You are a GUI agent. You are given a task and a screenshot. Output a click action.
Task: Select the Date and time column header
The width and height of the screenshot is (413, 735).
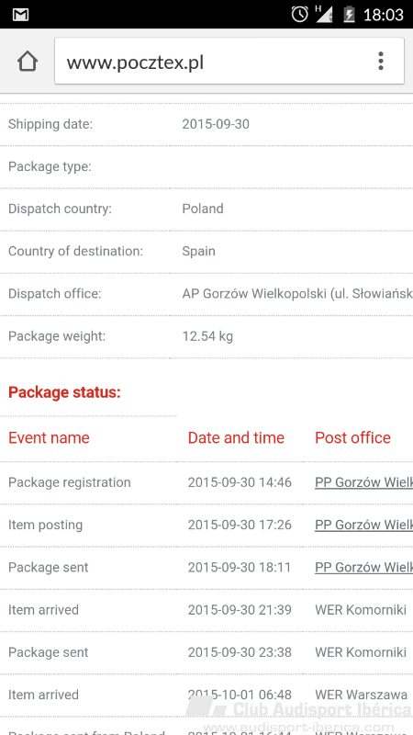click(236, 438)
